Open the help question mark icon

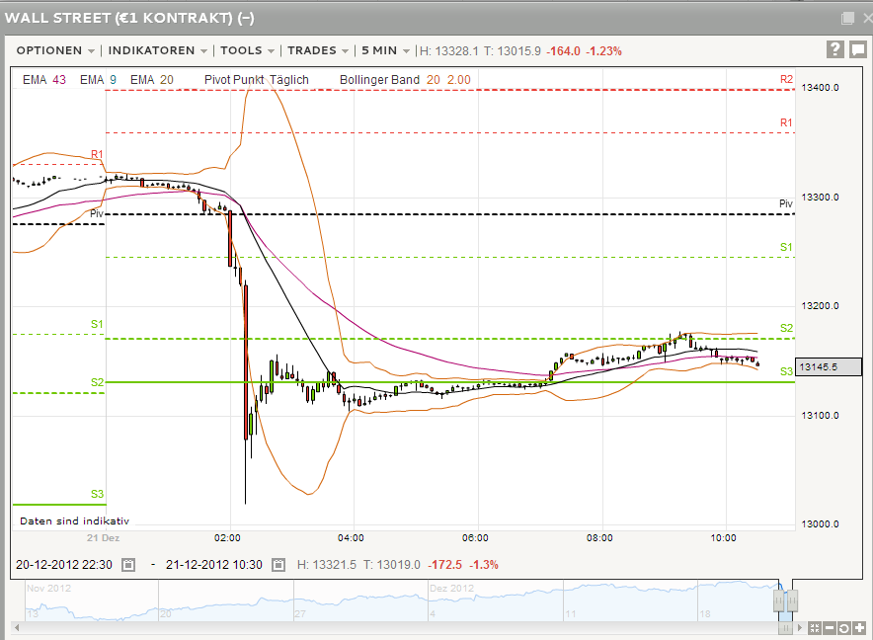[x=834, y=49]
